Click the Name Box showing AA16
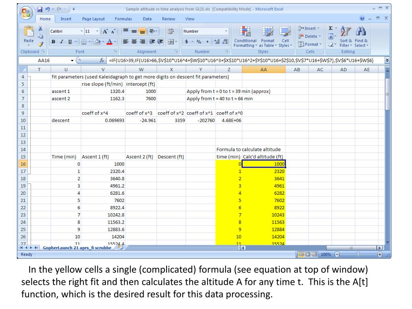Screen dimensions: 412x309 43,60
